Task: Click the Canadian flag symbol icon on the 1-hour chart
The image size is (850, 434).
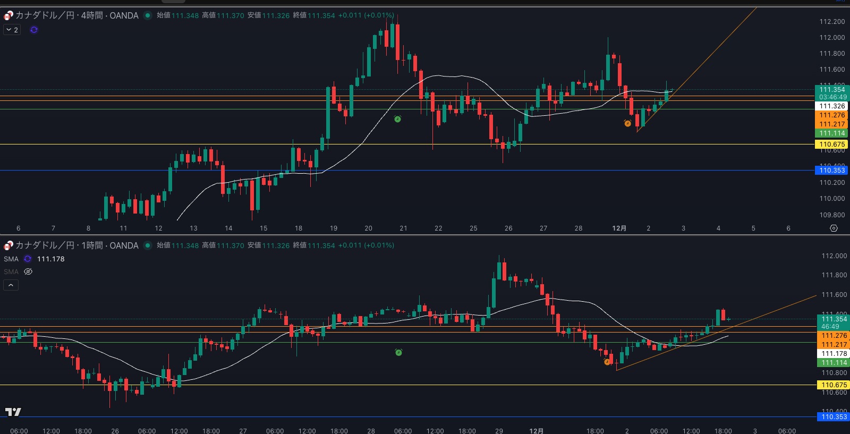Action: pyautogui.click(x=8, y=245)
